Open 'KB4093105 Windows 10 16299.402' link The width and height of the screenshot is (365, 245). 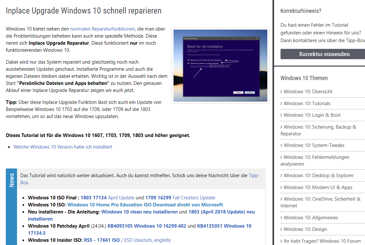pyautogui.click(x=147, y=226)
